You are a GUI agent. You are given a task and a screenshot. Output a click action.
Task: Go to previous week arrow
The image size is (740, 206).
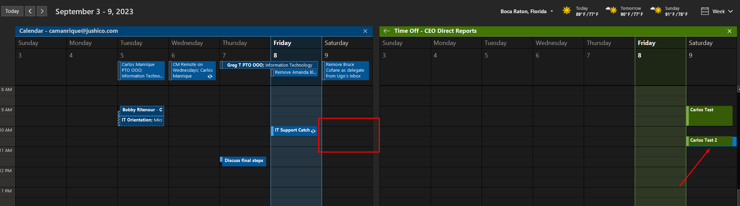(x=30, y=11)
